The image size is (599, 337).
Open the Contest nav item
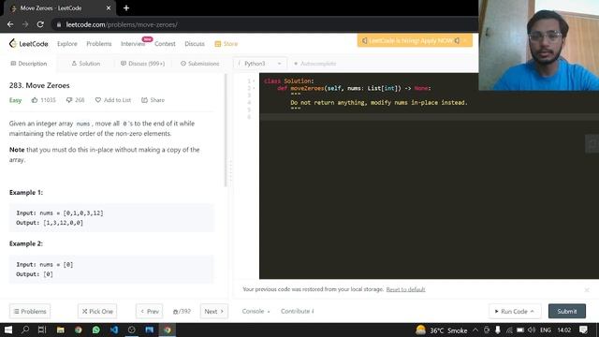(165, 44)
